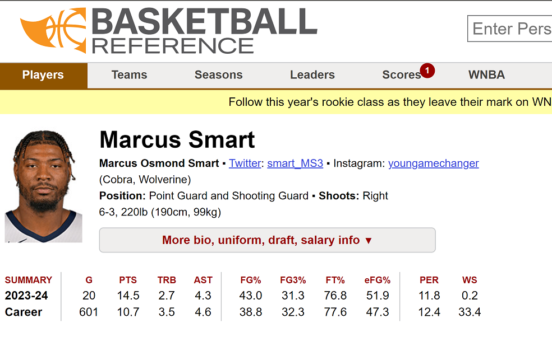Open the Scores notification badge

pyautogui.click(x=427, y=71)
